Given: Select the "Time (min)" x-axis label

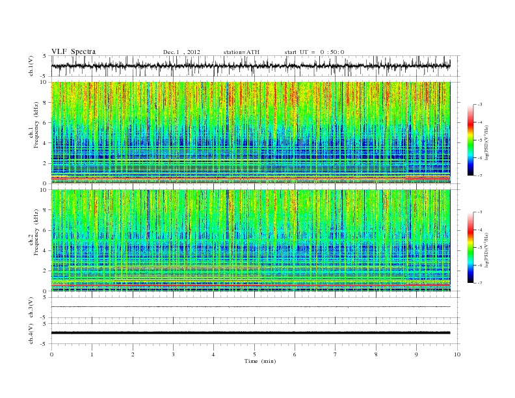Looking at the screenshot, I should [260, 361].
